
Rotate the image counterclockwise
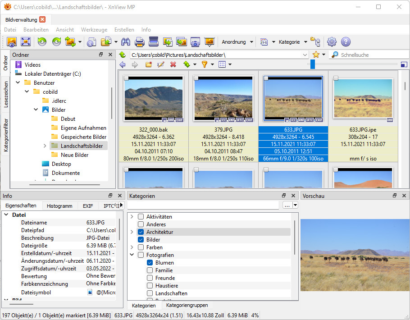[42, 42]
